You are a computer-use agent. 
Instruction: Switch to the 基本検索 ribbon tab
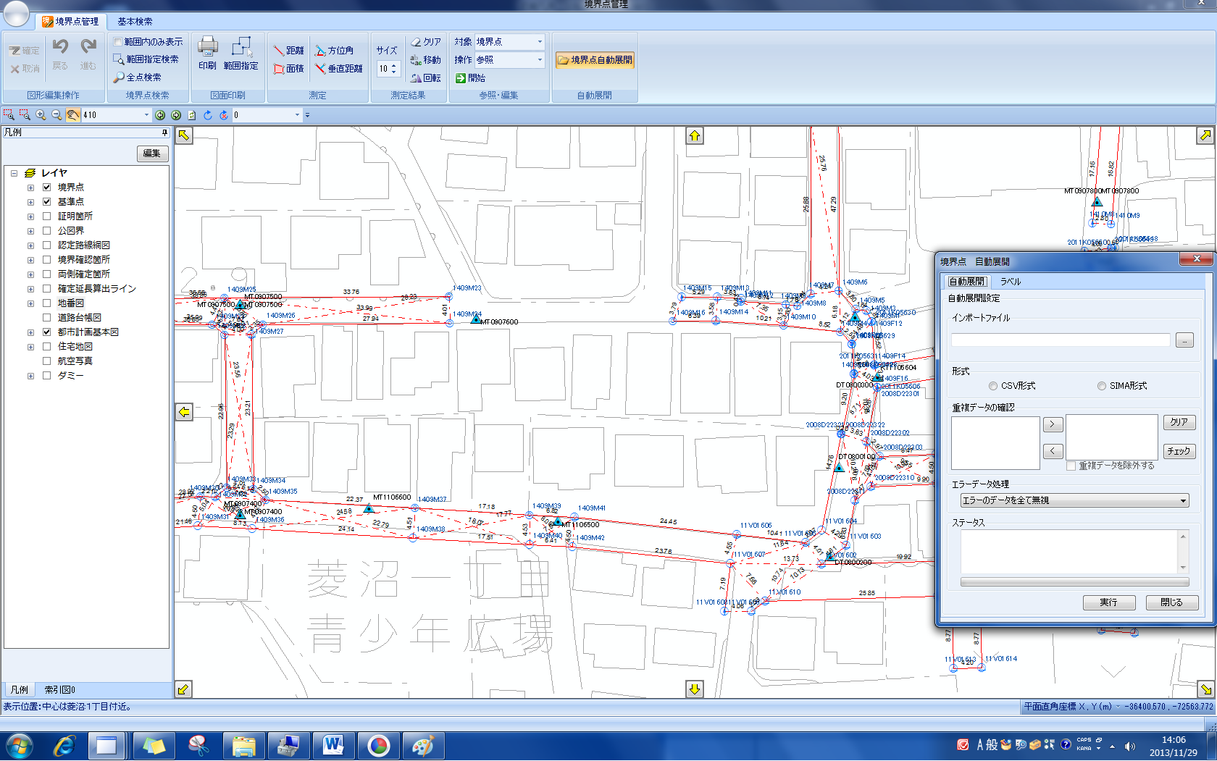pyautogui.click(x=135, y=22)
